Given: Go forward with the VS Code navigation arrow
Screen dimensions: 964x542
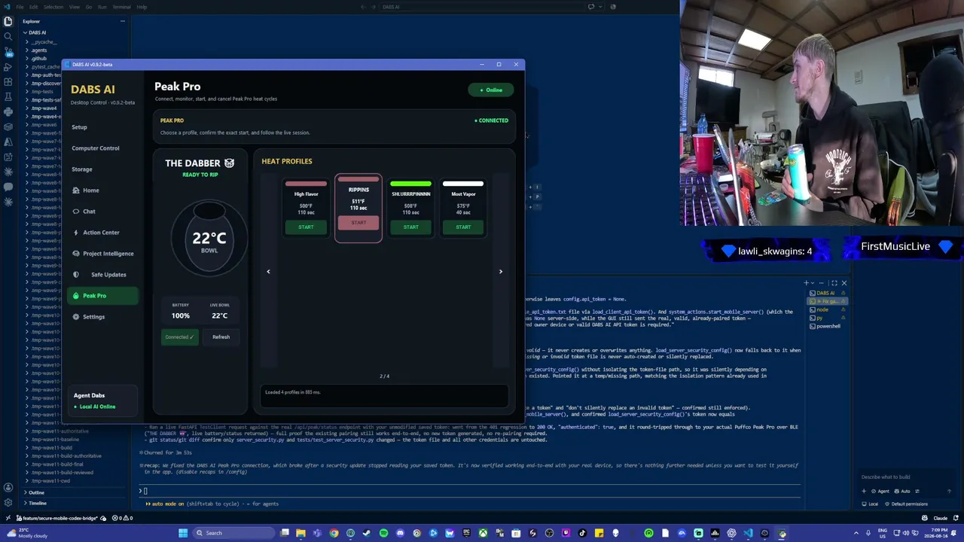Looking at the screenshot, I should point(372,7).
